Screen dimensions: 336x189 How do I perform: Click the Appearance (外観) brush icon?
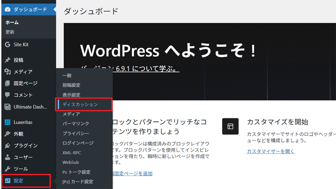(7, 134)
